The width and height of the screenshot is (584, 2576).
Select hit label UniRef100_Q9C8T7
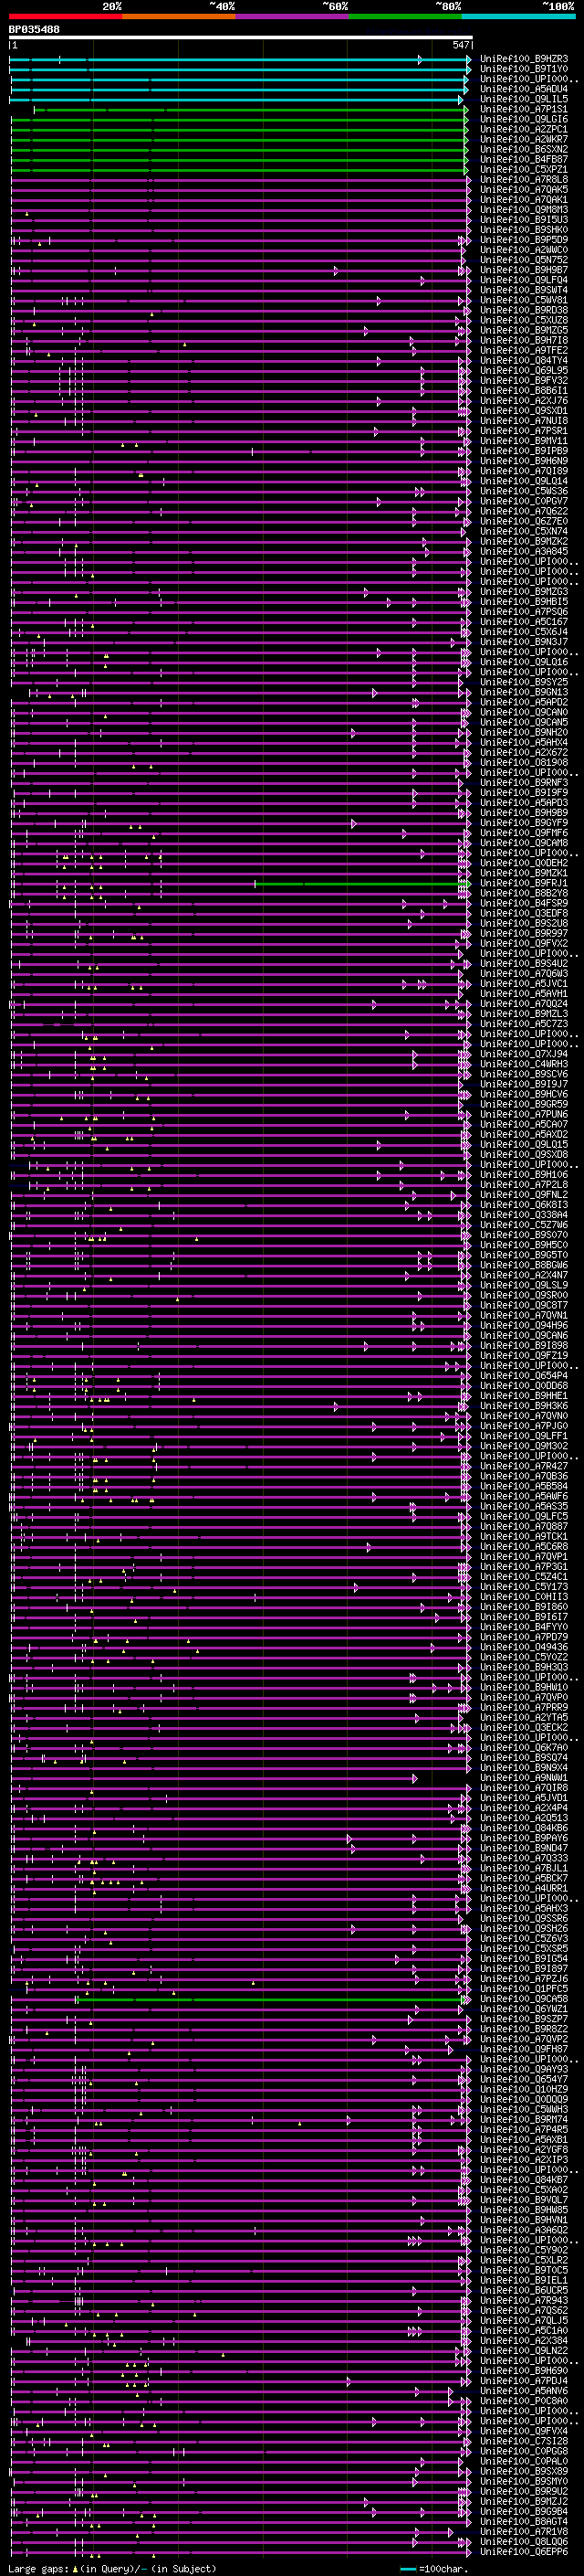524,1305
